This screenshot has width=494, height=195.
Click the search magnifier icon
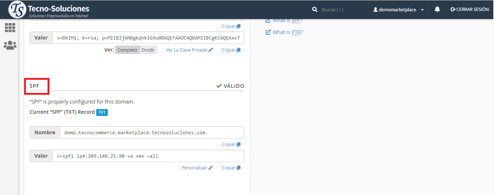click(x=314, y=10)
